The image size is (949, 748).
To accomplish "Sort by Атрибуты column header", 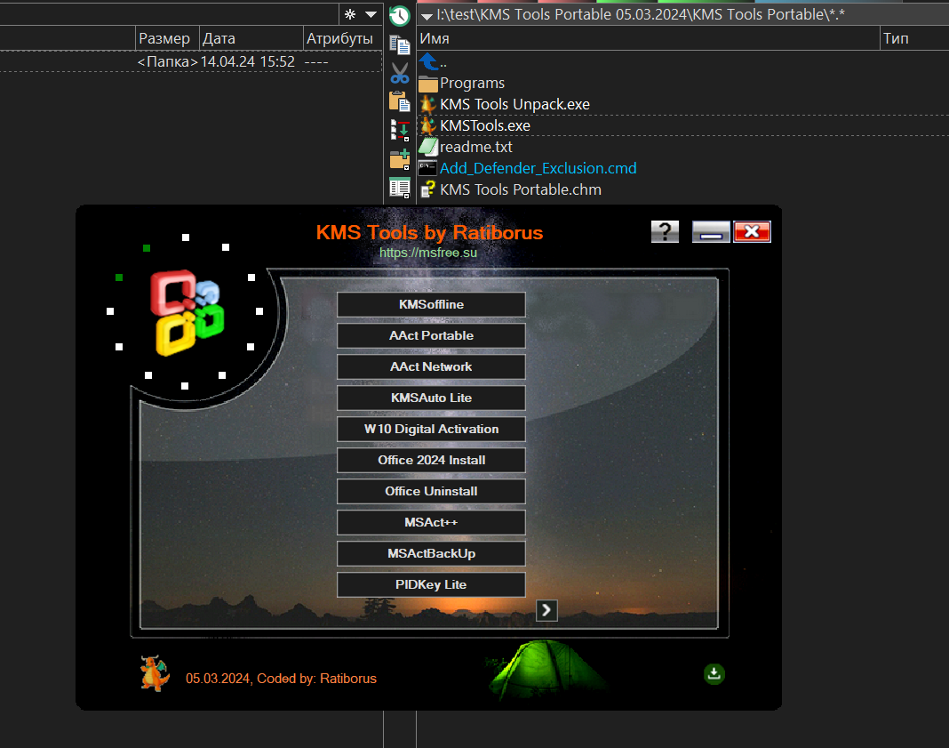I will tap(341, 38).
